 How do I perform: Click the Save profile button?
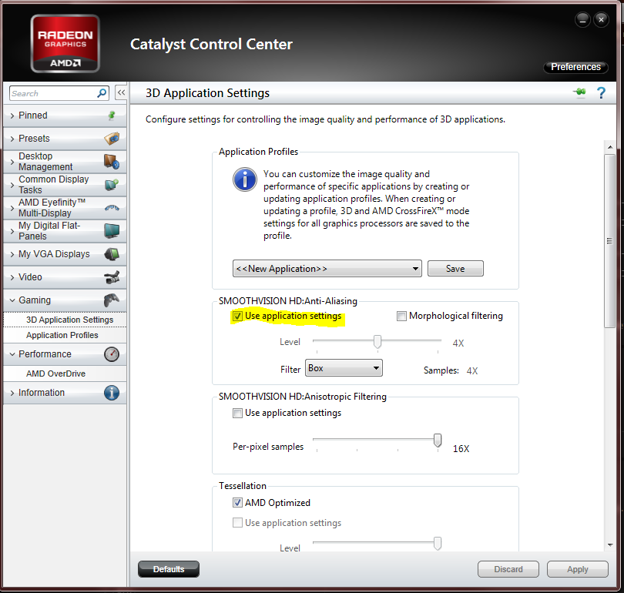[x=455, y=269]
